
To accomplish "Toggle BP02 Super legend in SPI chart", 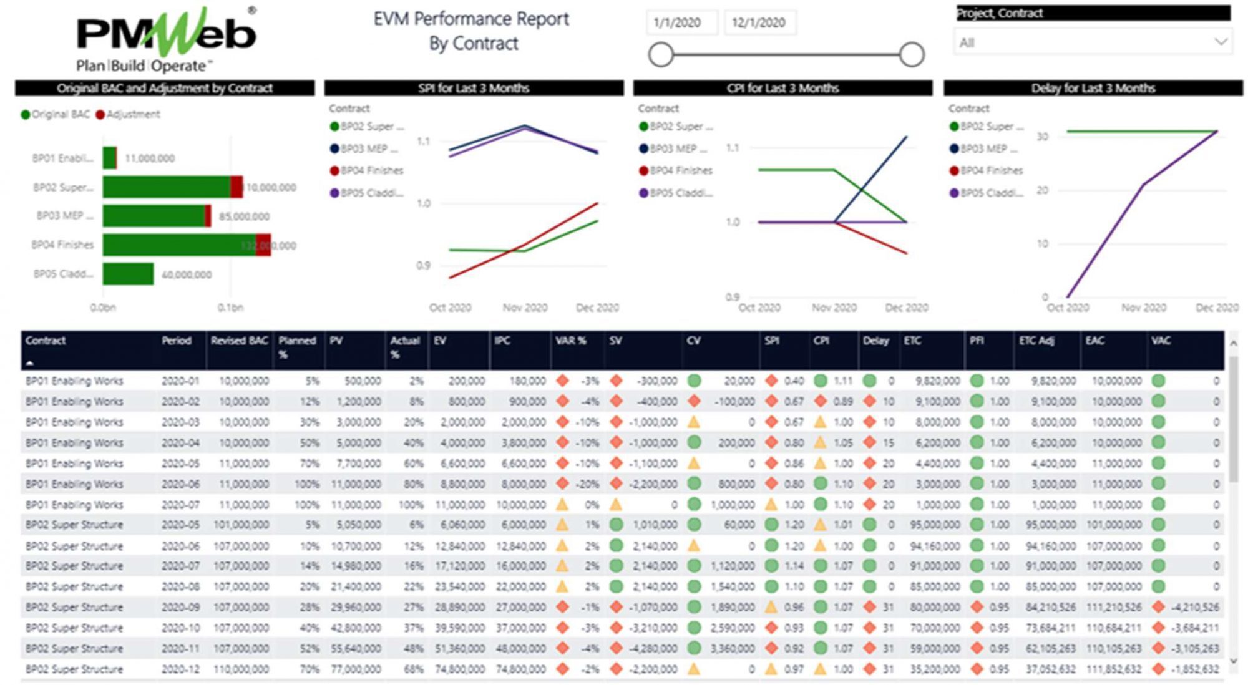I will [x=367, y=127].
